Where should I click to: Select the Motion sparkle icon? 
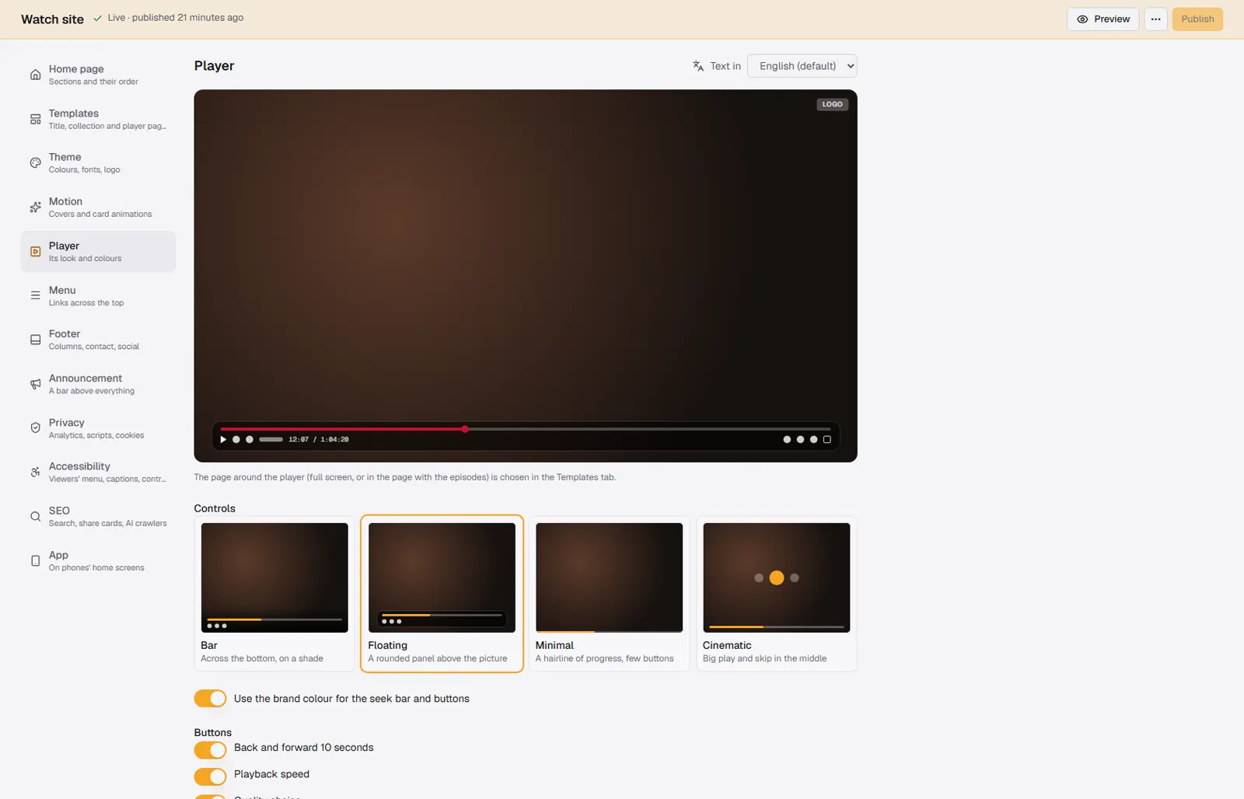coord(35,208)
